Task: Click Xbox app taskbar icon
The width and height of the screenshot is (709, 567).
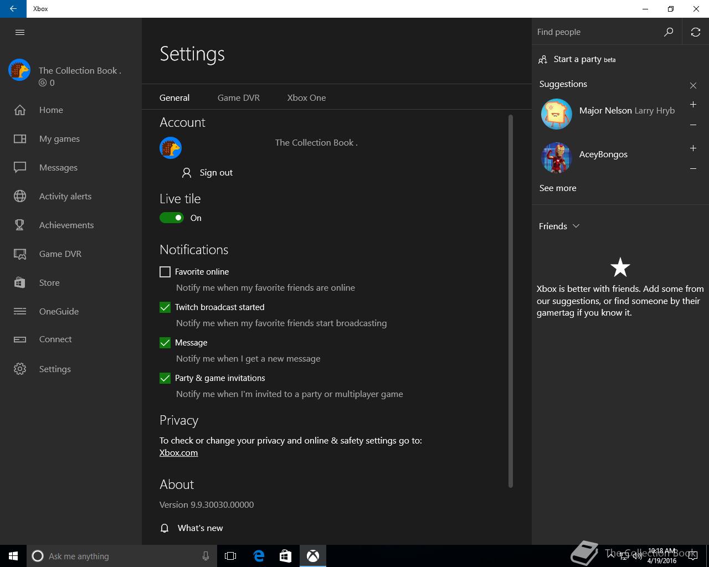Action: [313, 556]
